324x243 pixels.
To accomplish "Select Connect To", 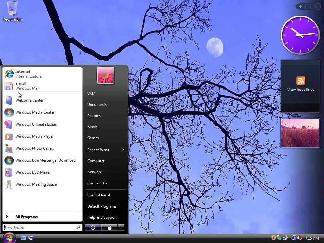I will [106, 183].
